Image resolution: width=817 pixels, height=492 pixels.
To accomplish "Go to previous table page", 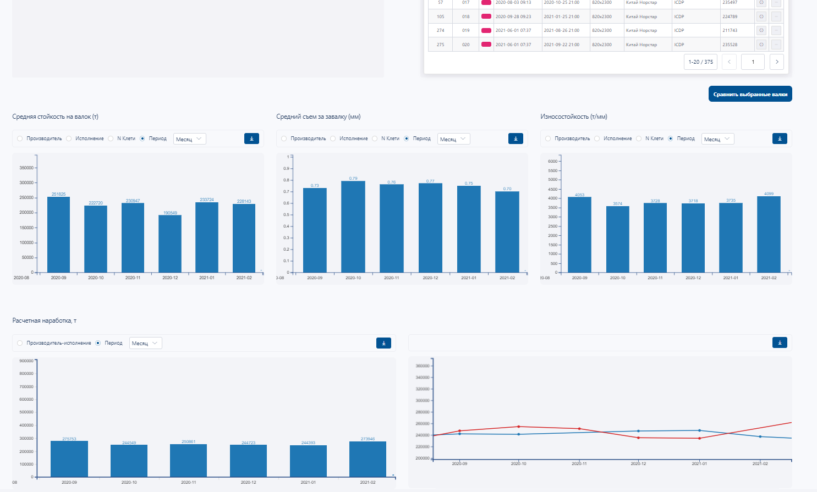I will click(729, 62).
